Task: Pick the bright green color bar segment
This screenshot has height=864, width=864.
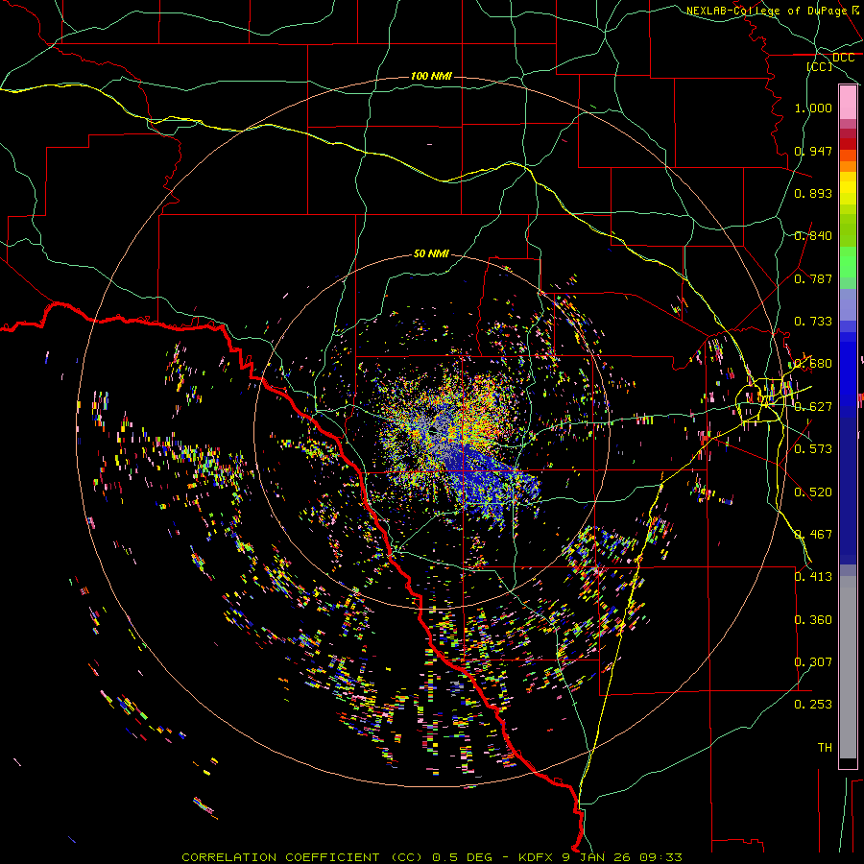Action: tap(848, 263)
